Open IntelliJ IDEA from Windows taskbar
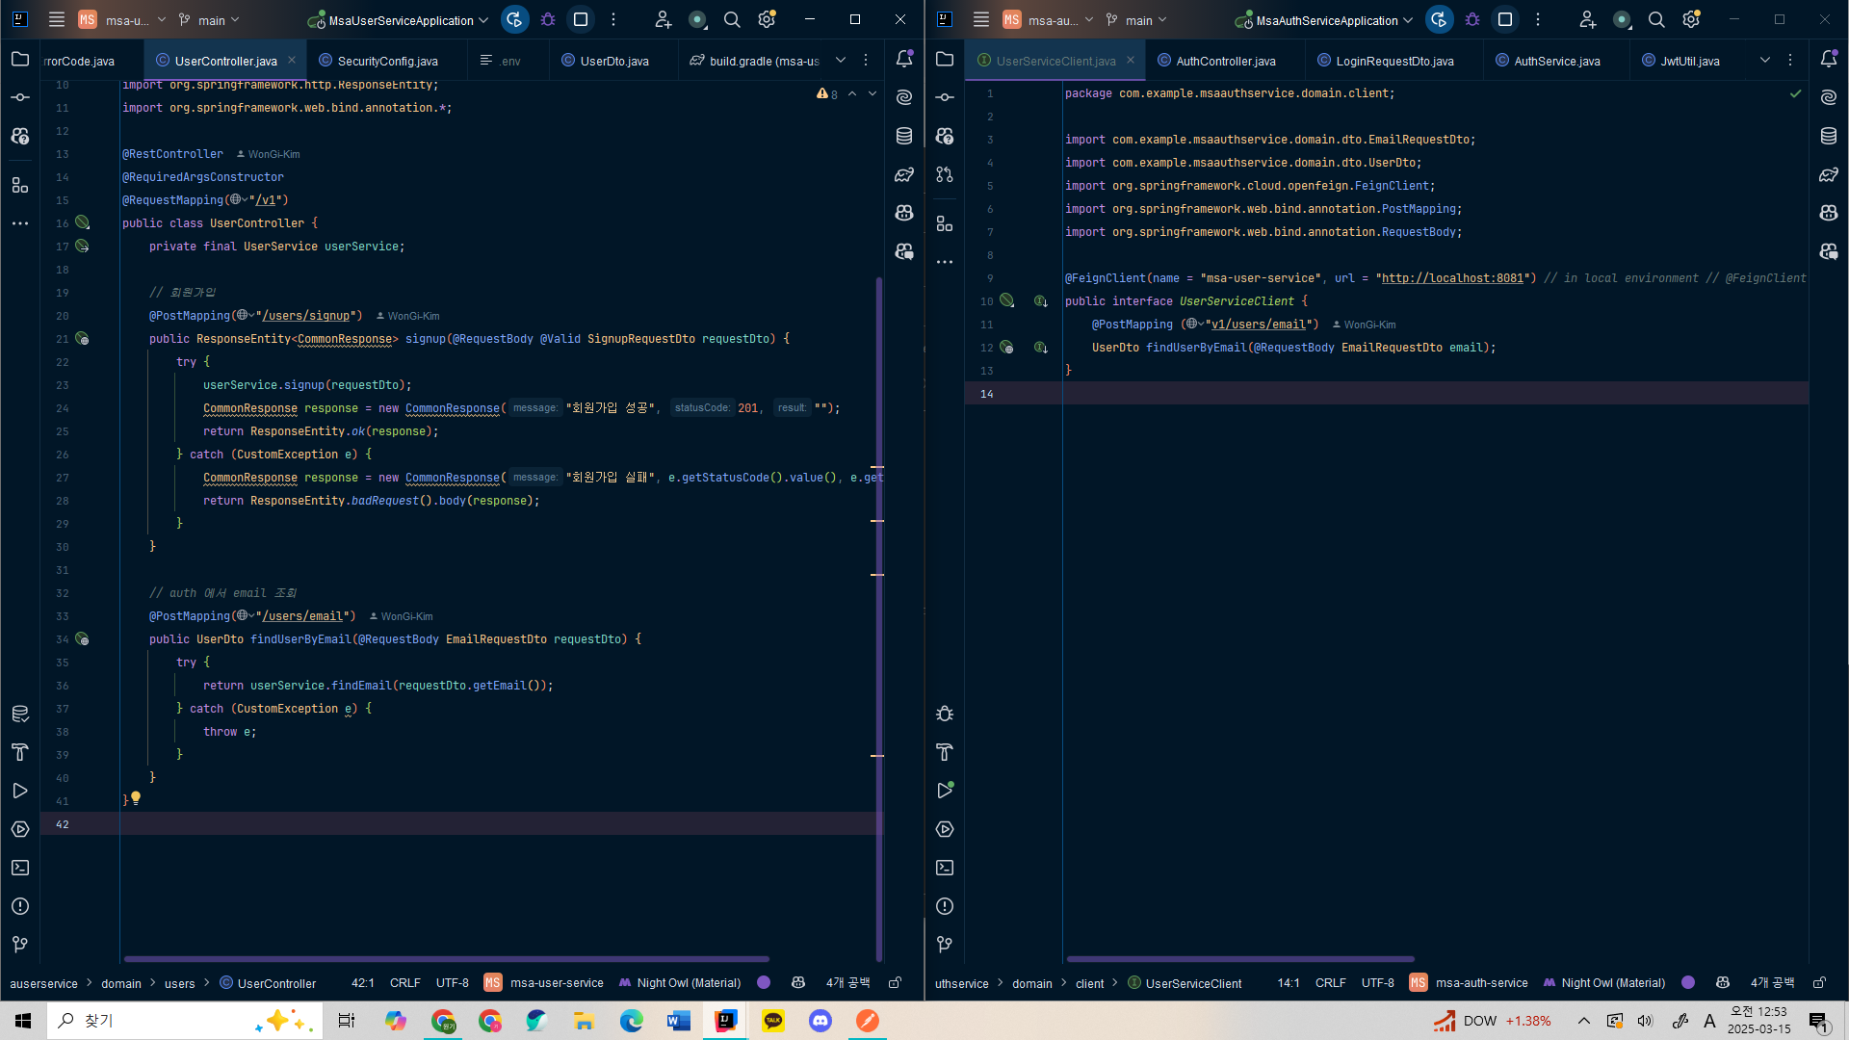This screenshot has width=1849, height=1040. pyautogui.click(x=725, y=1021)
